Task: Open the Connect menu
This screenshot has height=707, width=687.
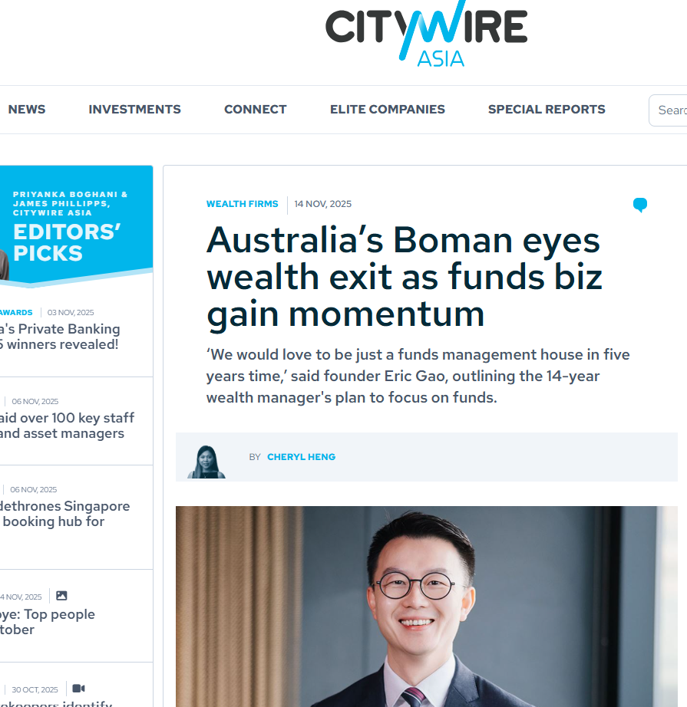Action: (256, 110)
